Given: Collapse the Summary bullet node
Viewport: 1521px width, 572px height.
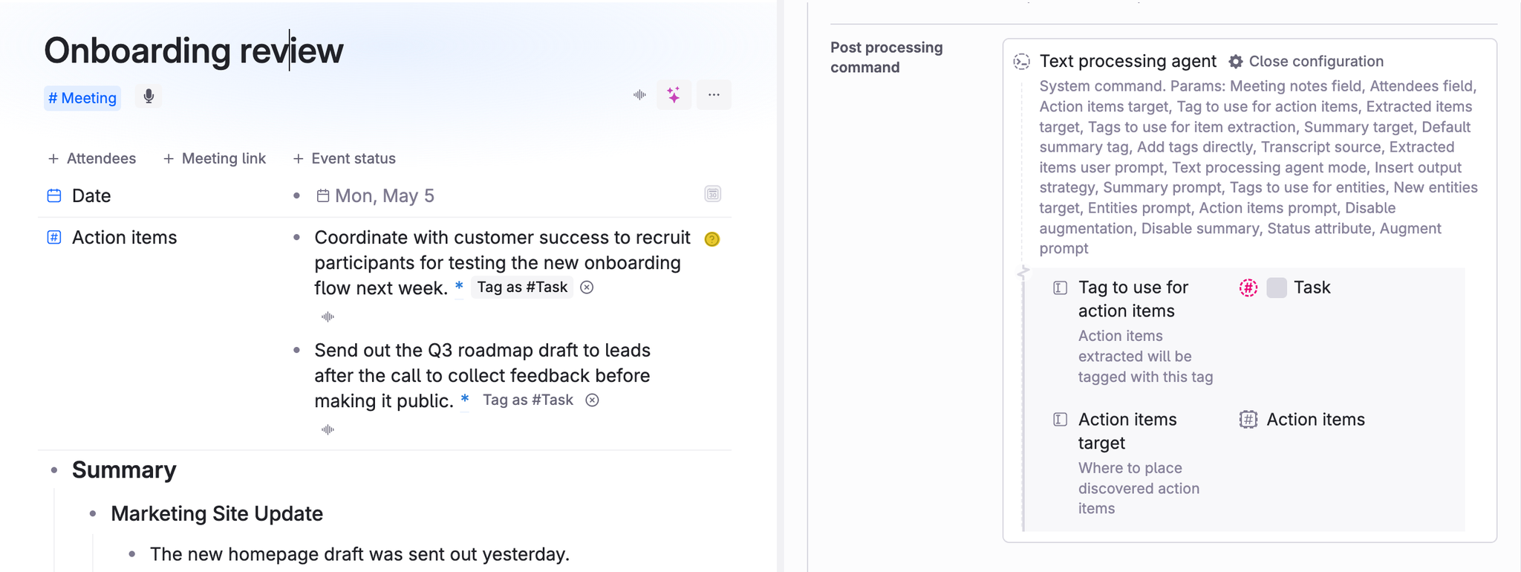Looking at the screenshot, I should [x=54, y=470].
